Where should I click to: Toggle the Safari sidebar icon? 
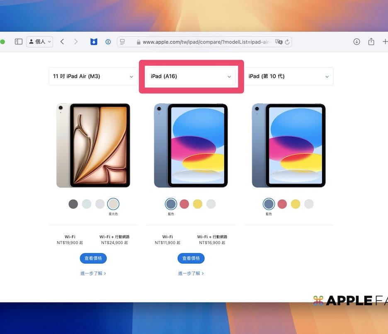[x=18, y=42]
